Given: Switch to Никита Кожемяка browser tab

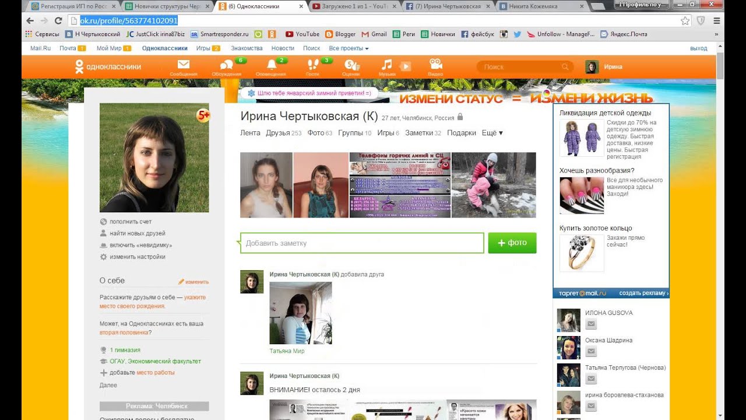Looking at the screenshot, I should click(x=541, y=6).
